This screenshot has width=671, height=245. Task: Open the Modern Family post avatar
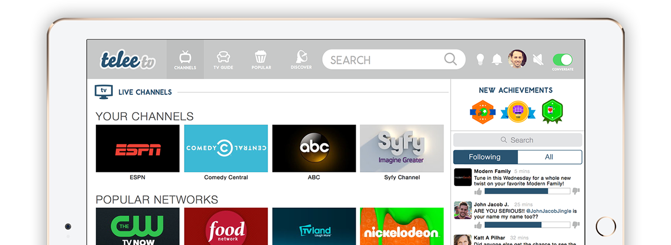[x=463, y=177]
